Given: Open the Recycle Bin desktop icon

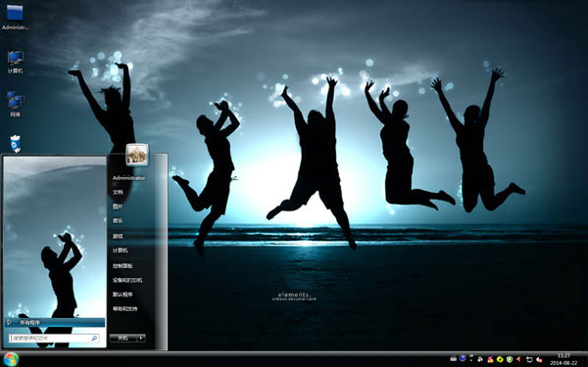Looking at the screenshot, I should (16, 144).
